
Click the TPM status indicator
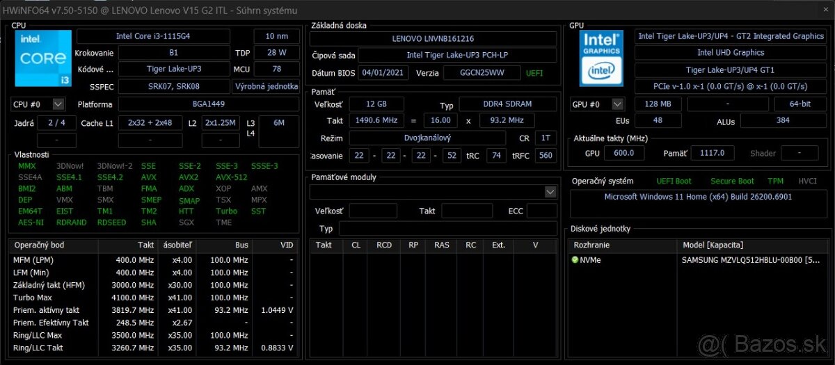point(775,181)
